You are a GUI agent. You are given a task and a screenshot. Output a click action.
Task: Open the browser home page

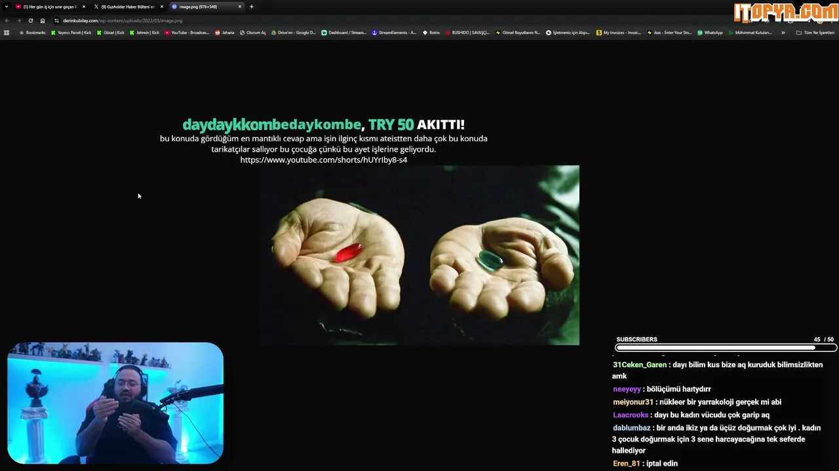(43, 20)
